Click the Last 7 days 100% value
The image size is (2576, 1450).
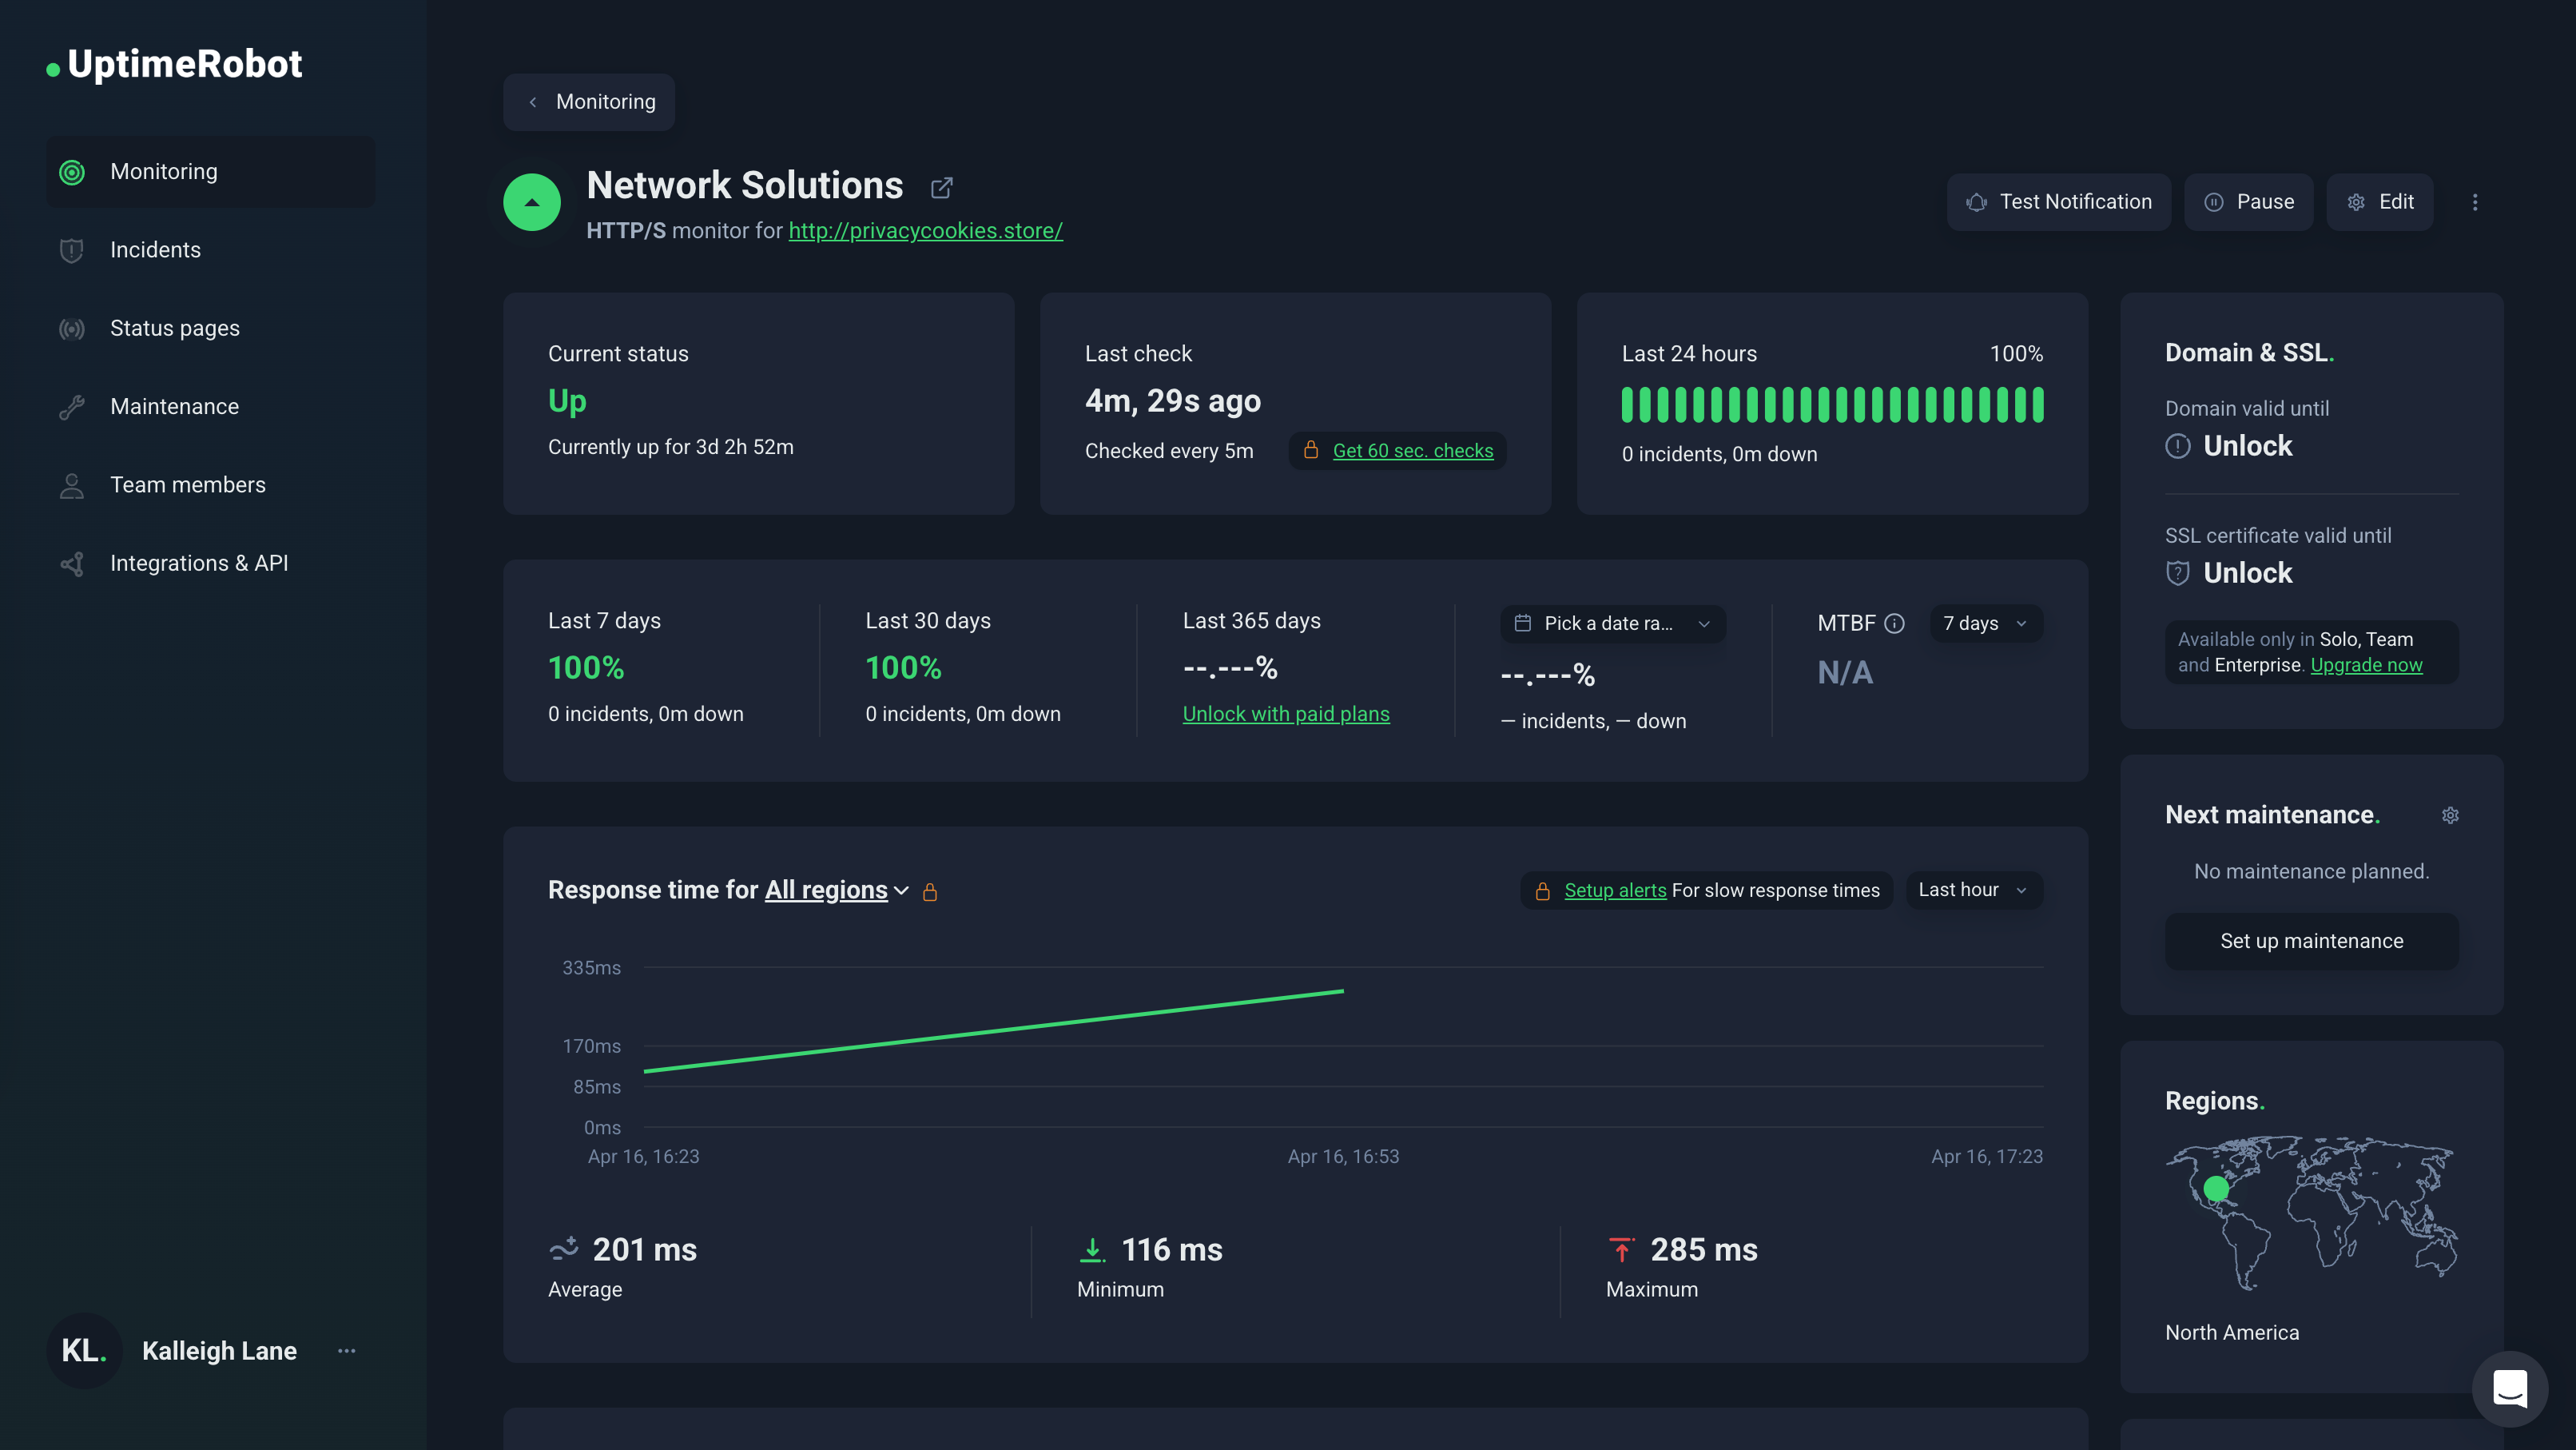(x=586, y=667)
